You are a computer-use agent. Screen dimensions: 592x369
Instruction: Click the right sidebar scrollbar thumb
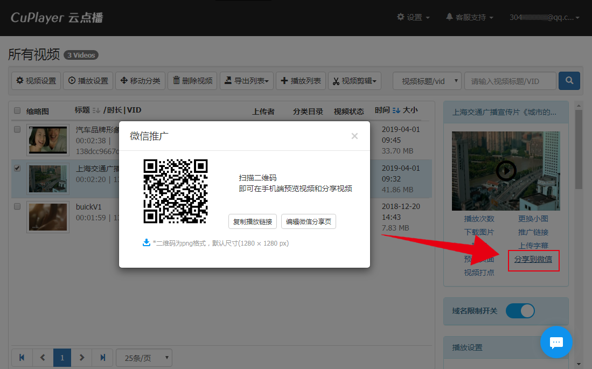pyautogui.click(x=579, y=149)
